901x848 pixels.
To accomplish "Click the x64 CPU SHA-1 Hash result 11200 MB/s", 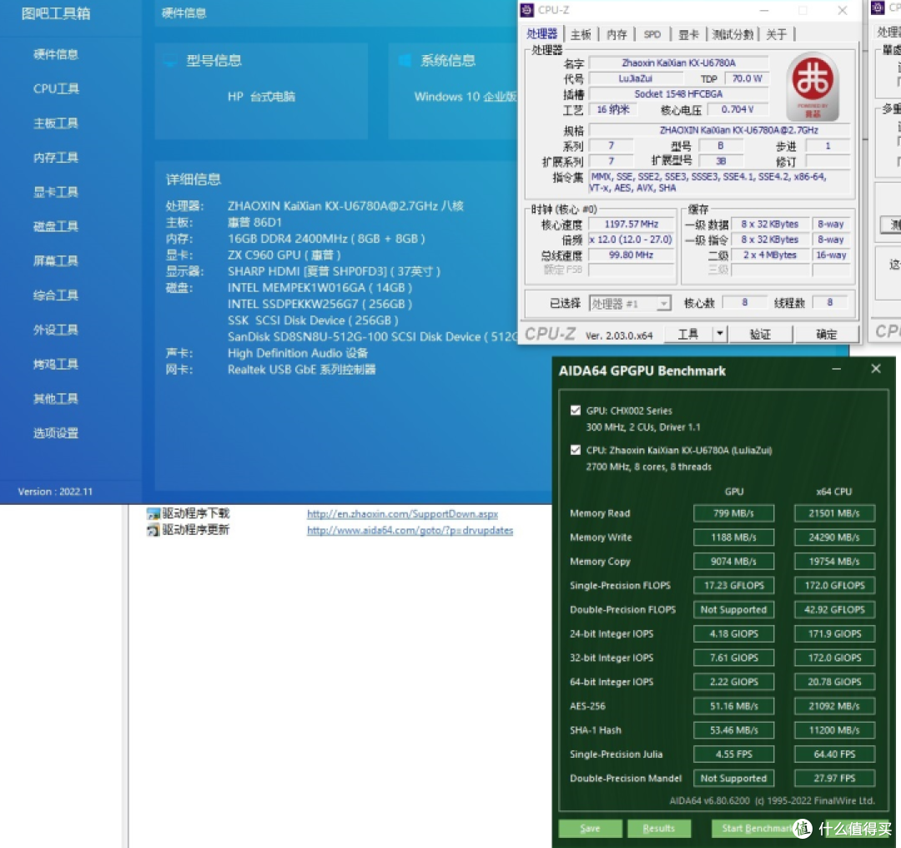I will pos(834,730).
